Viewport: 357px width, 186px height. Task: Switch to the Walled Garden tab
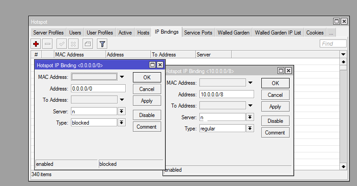point(234,33)
